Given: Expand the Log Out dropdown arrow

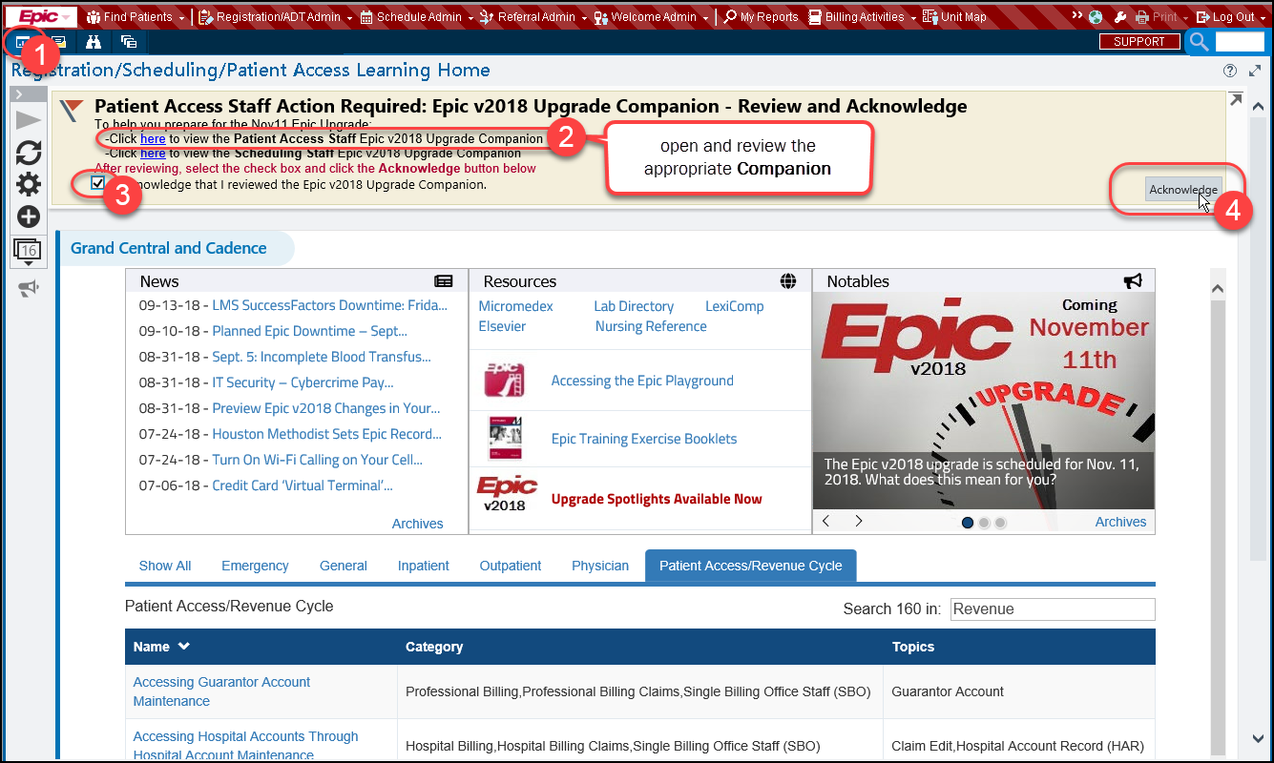Looking at the screenshot, I should point(1262,17).
